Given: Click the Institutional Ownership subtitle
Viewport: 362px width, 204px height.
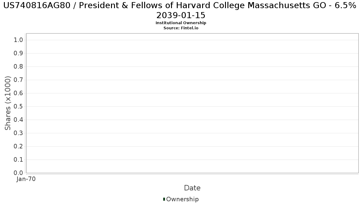Looking at the screenshot, I should (x=181, y=23).
